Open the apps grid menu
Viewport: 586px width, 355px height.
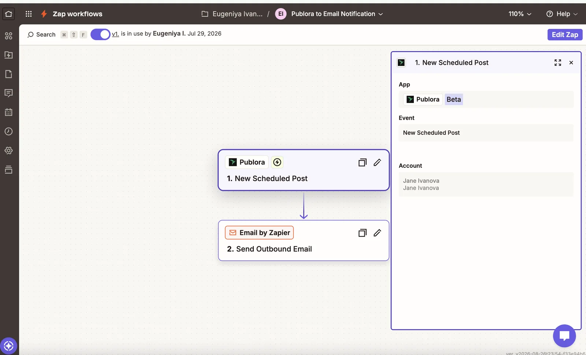(x=29, y=14)
